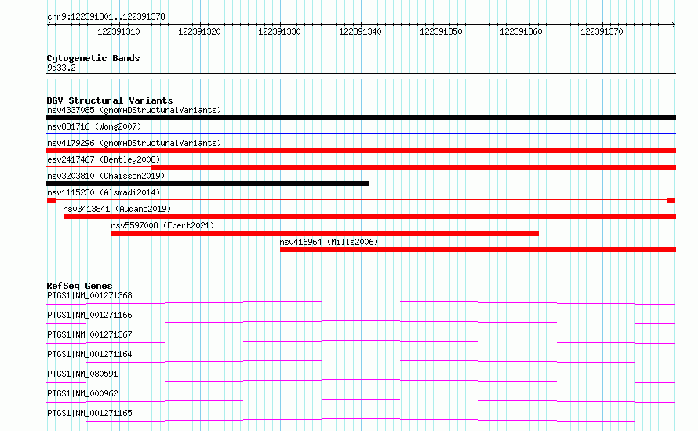
Task: Open variant label nsv4179296 (gnomADStructuralVariants)
Action: (x=134, y=143)
